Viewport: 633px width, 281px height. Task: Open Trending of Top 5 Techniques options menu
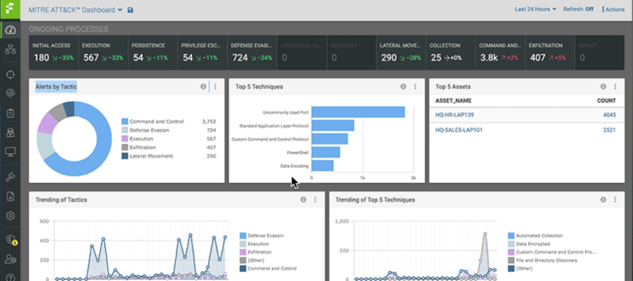point(615,199)
